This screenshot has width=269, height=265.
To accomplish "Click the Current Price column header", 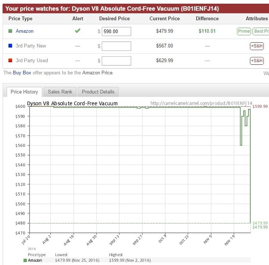I will pyautogui.click(x=164, y=18).
